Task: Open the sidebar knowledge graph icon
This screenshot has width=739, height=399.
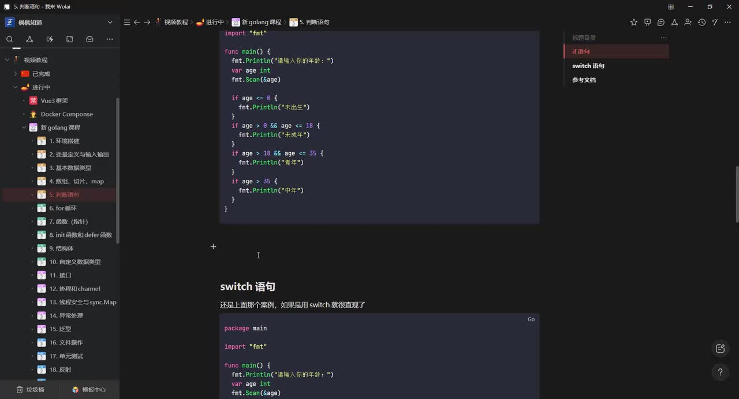Action: (x=29, y=39)
